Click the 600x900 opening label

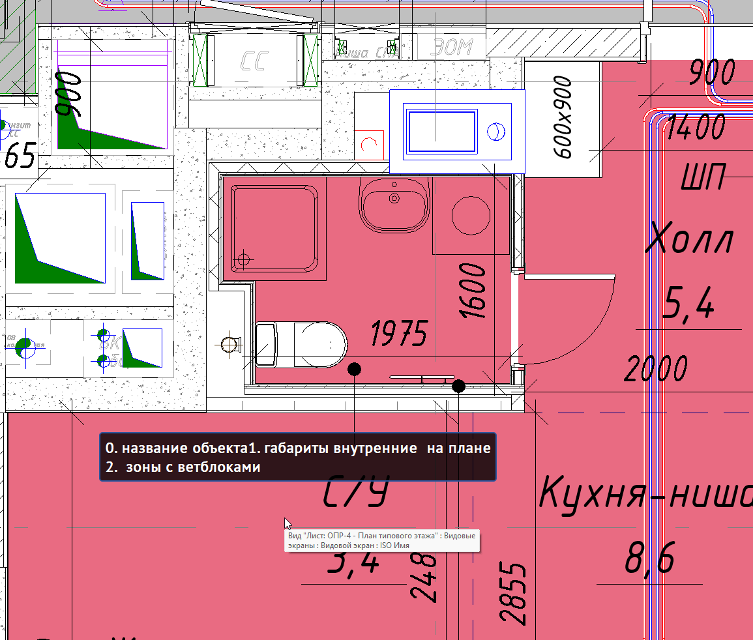pos(563,117)
